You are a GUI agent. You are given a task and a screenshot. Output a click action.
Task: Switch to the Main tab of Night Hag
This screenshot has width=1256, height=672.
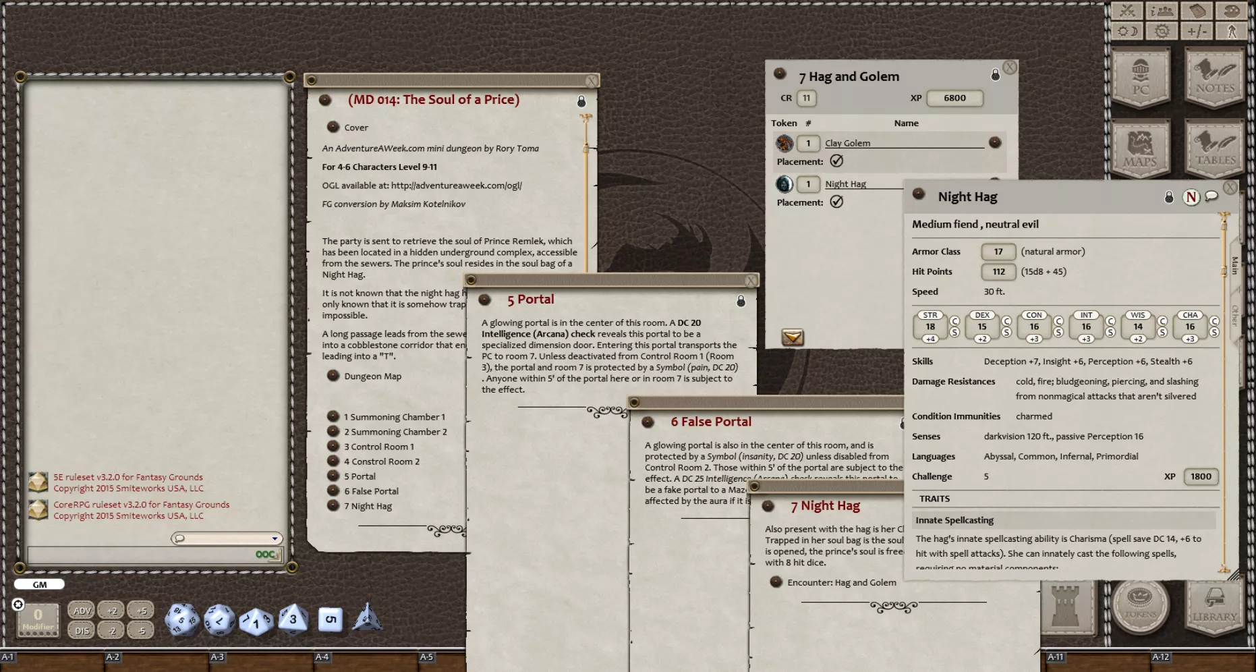pos(1235,264)
